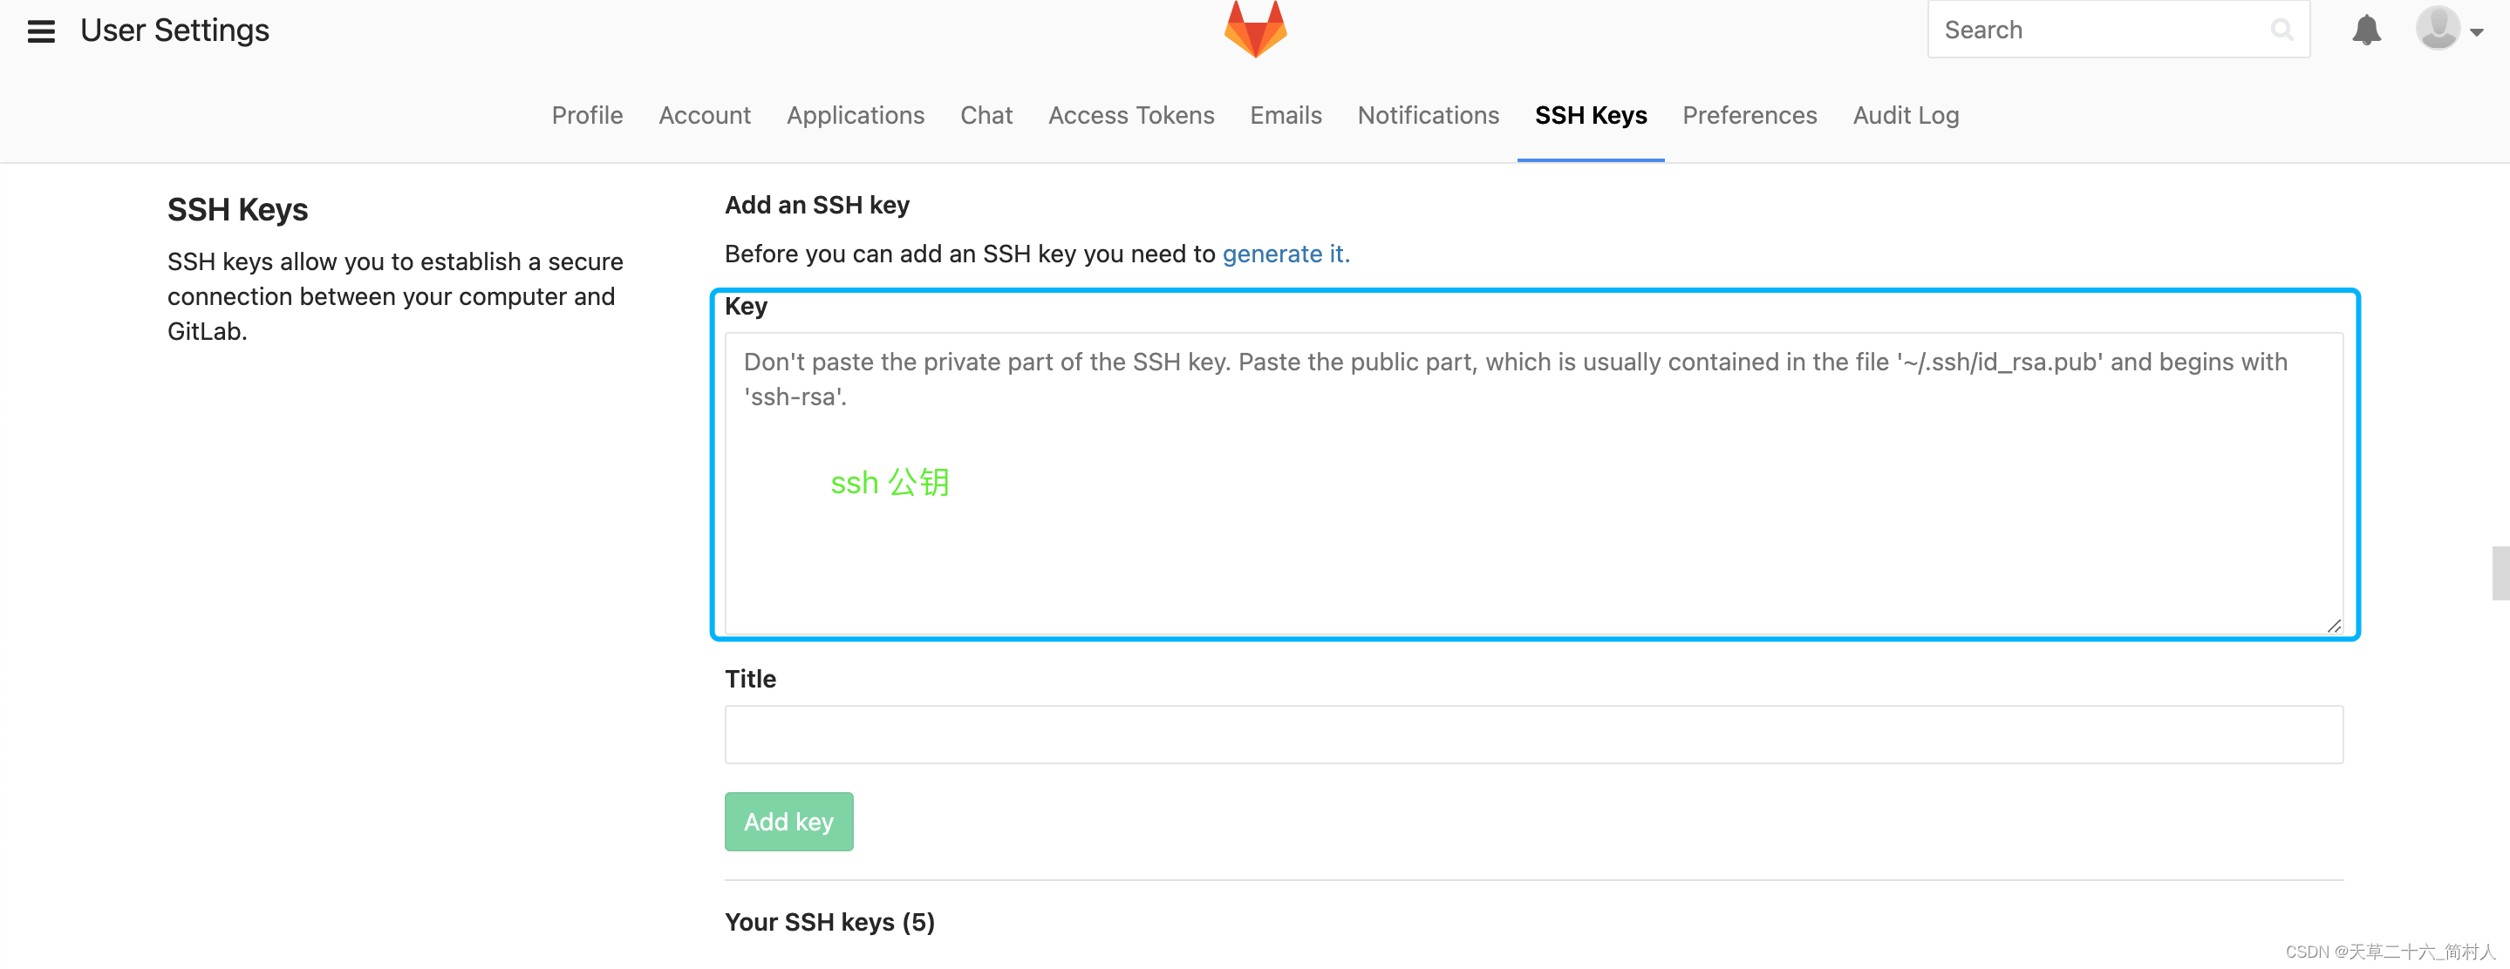This screenshot has height=969, width=2510.
Task: Open the Audit Log tab
Action: click(1905, 115)
